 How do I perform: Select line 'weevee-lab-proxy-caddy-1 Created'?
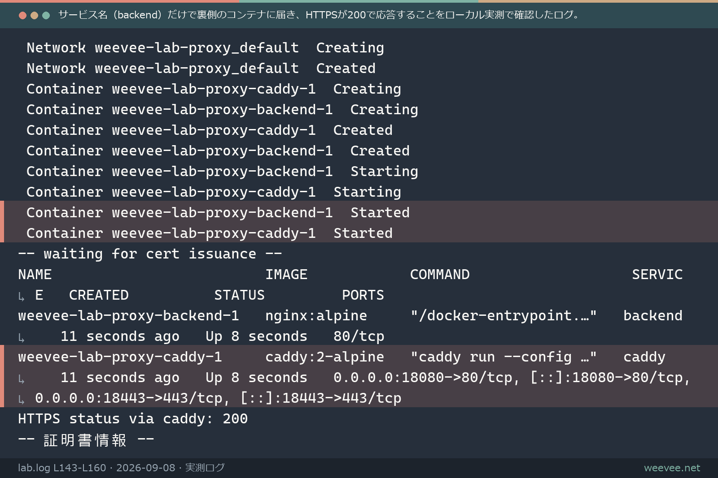click(210, 130)
